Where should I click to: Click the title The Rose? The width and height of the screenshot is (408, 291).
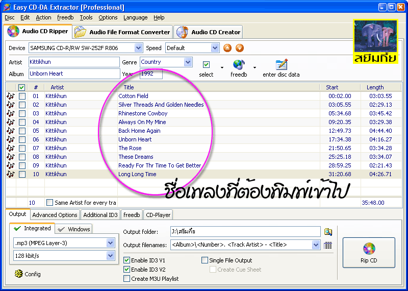[130, 148]
